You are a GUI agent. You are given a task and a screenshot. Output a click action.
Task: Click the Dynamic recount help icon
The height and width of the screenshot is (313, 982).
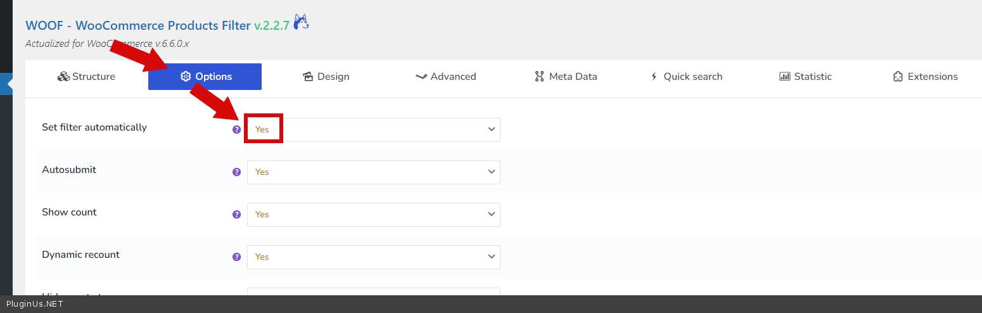click(236, 257)
